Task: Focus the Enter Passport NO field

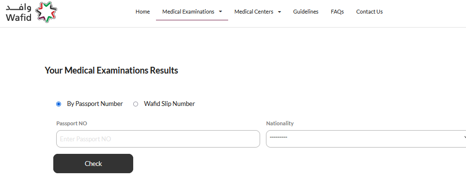Action: click(x=158, y=139)
